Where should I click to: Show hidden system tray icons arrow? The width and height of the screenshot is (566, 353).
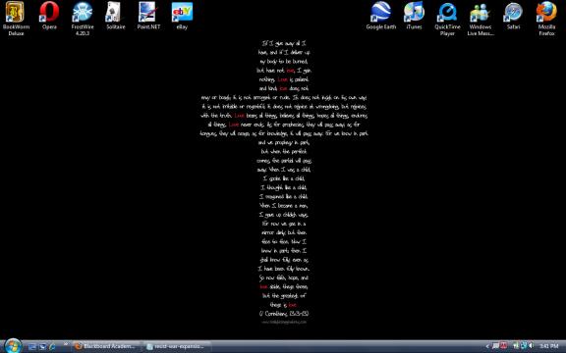pos(487,346)
